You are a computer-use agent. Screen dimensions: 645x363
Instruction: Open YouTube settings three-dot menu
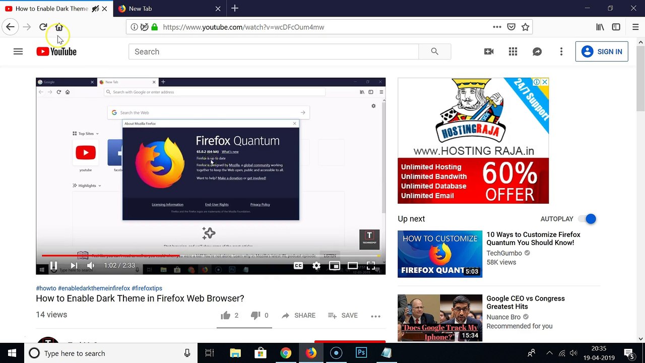click(x=561, y=51)
